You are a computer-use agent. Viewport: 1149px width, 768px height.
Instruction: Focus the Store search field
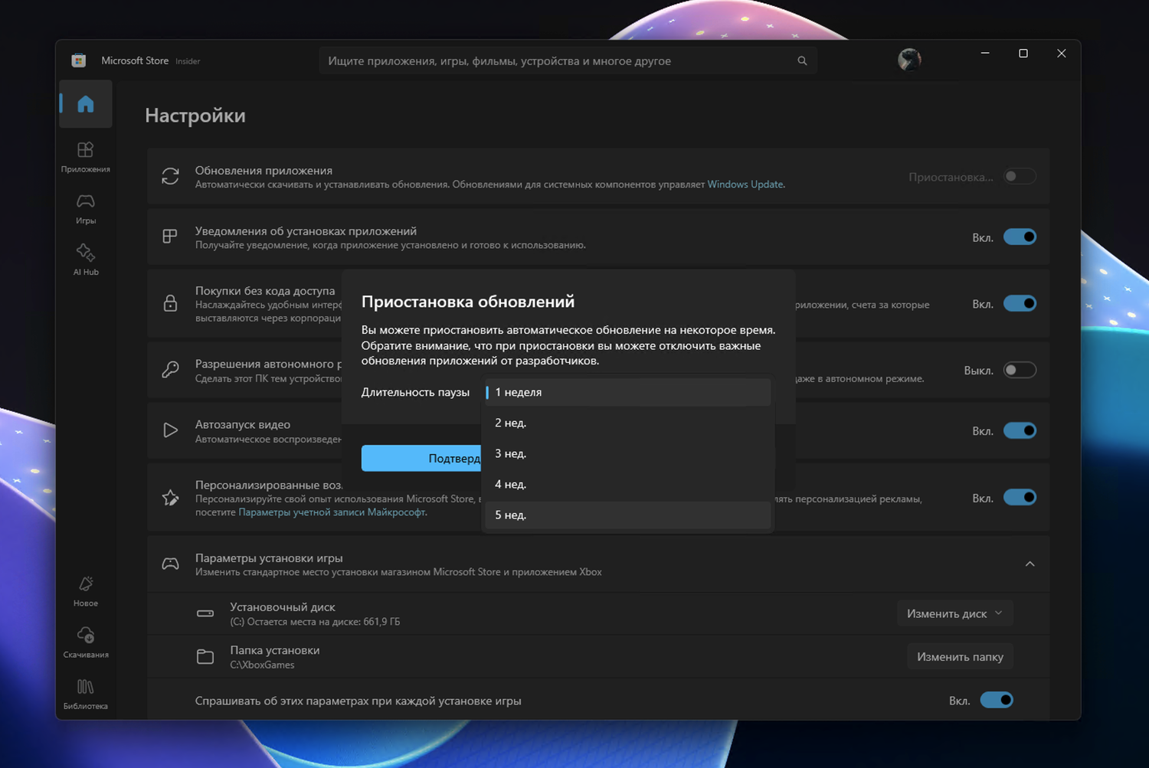click(568, 60)
